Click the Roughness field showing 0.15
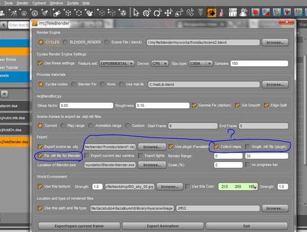The width and height of the screenshot is (307, 232). tap(163, 105)
